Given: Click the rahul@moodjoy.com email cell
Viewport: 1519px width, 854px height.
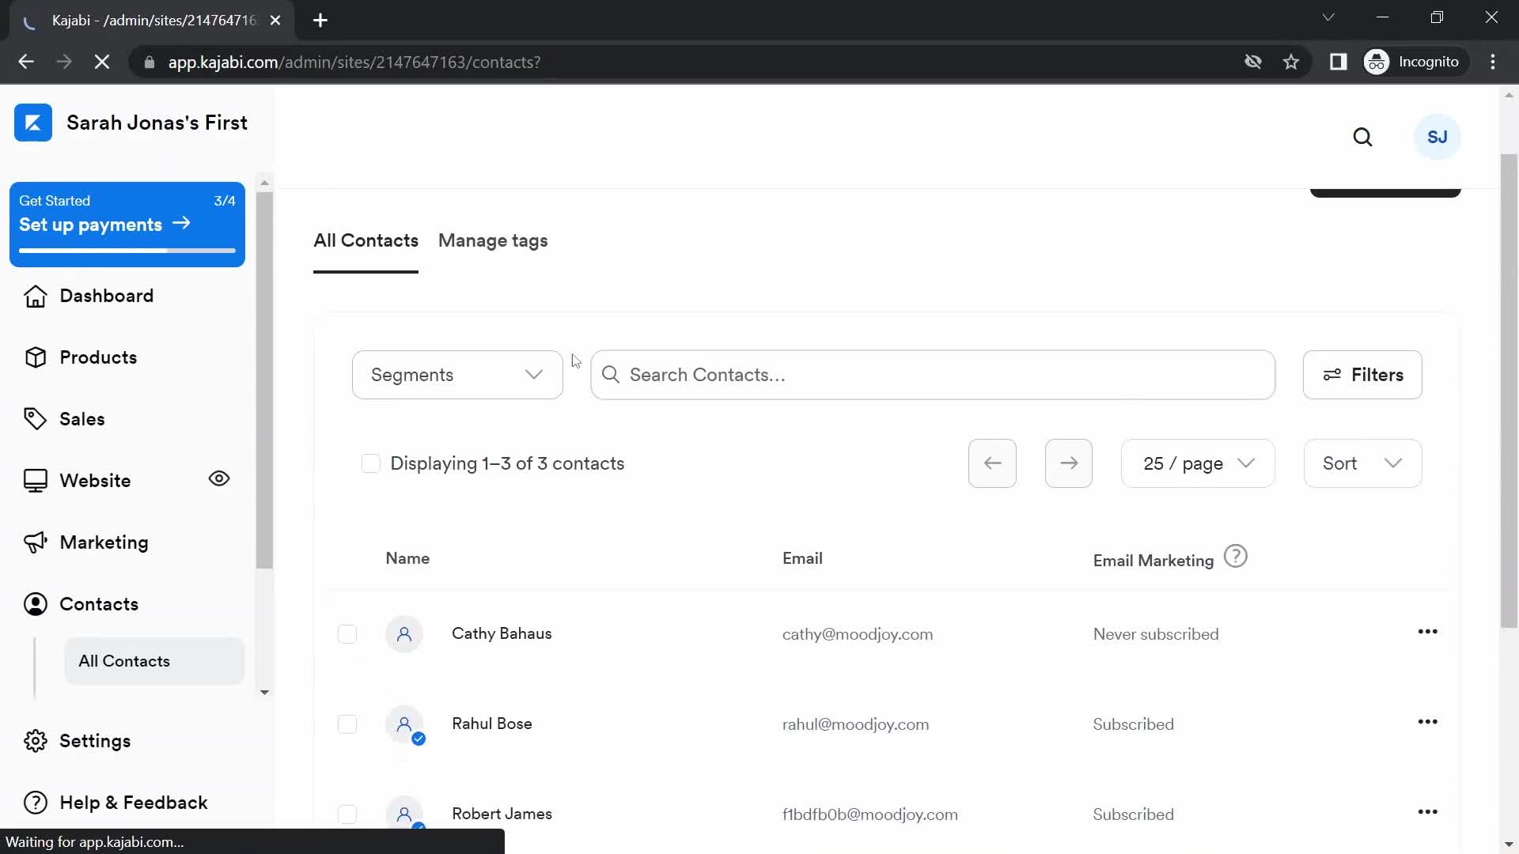Looking at the screenshot, I should point(855,724).
